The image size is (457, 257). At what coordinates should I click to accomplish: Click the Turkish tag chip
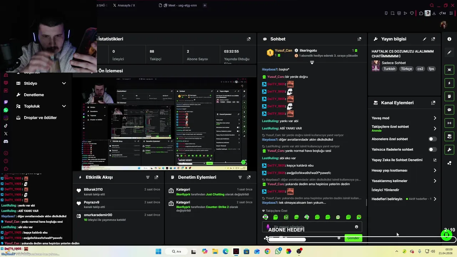click(x=390, y=69)
